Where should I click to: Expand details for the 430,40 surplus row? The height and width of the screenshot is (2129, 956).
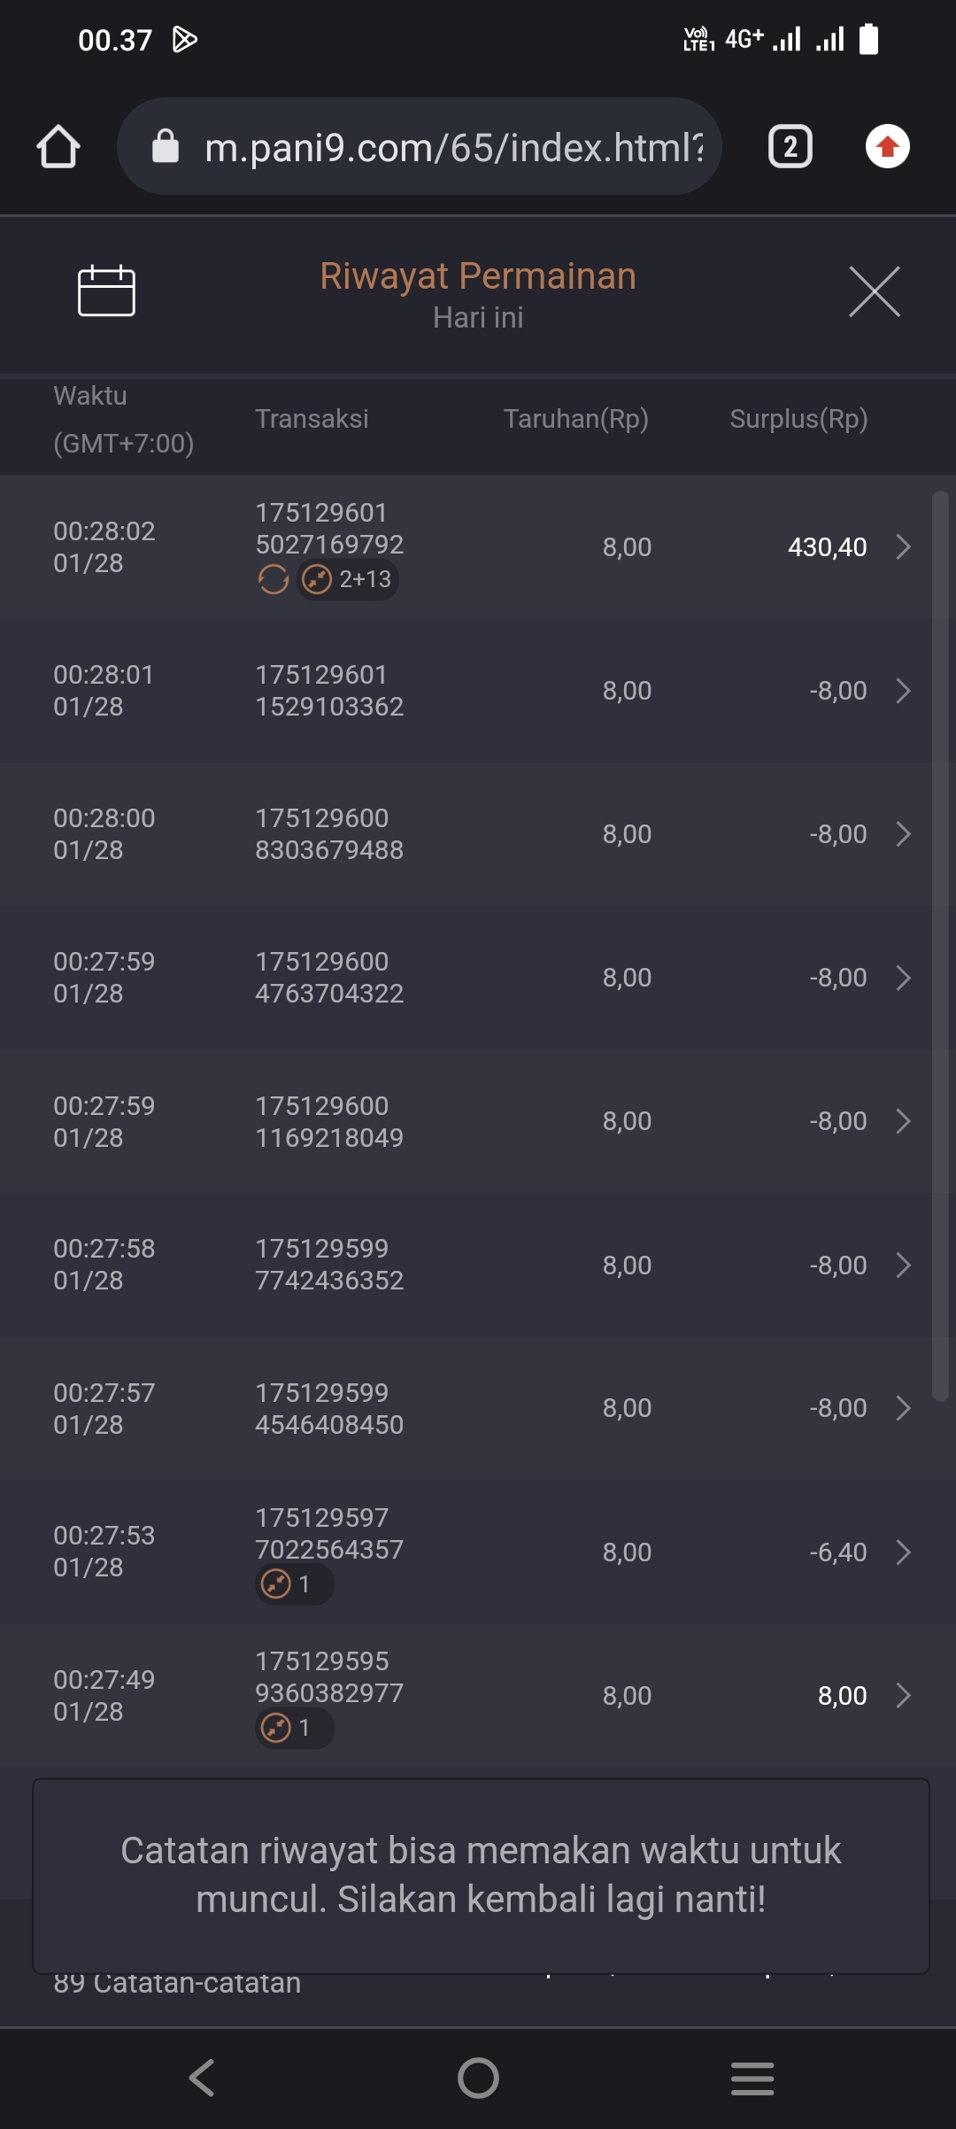point(903,547)
